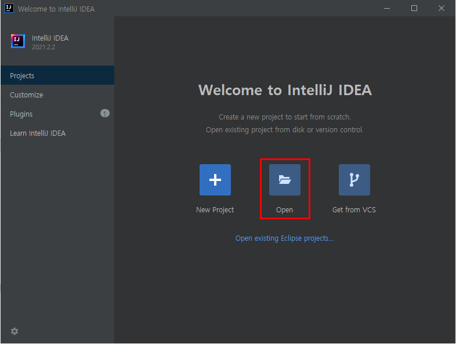The width and height of the screenshot is (456, 344).
Task: Click the Get from VCS label
Action: click(x=354, y=210)
